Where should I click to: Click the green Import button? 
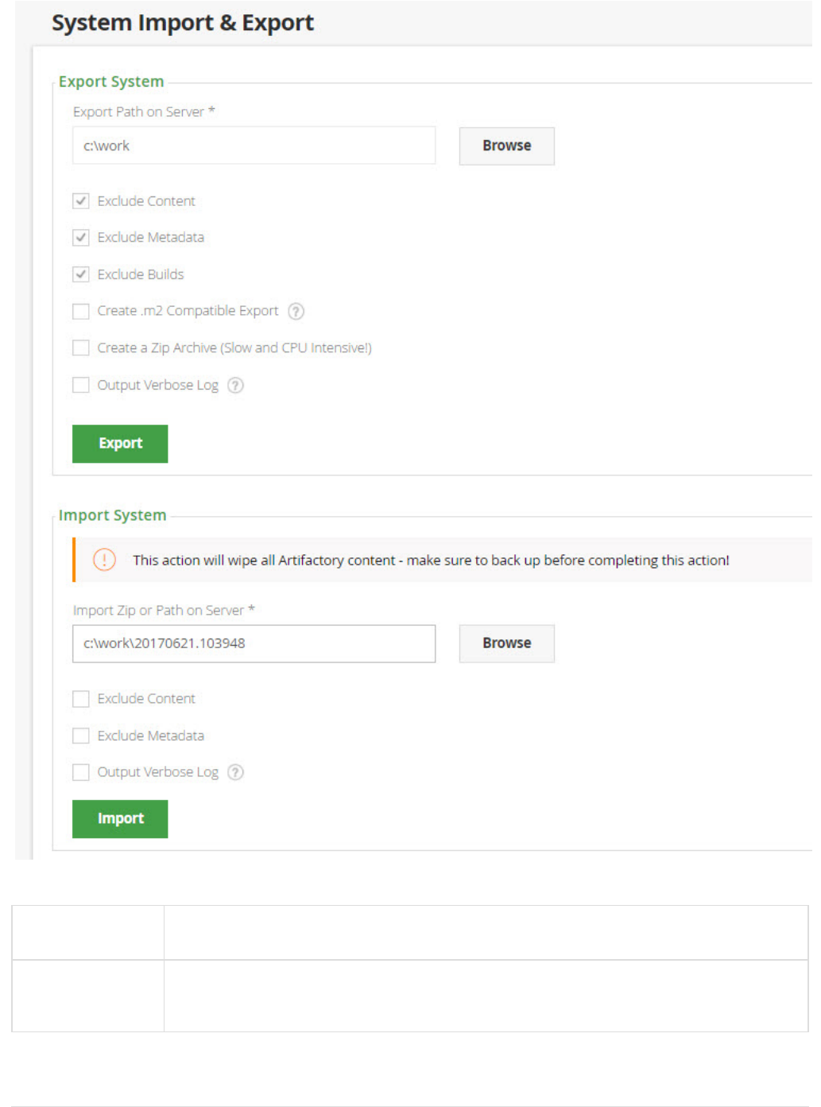(x=120, y=819)
